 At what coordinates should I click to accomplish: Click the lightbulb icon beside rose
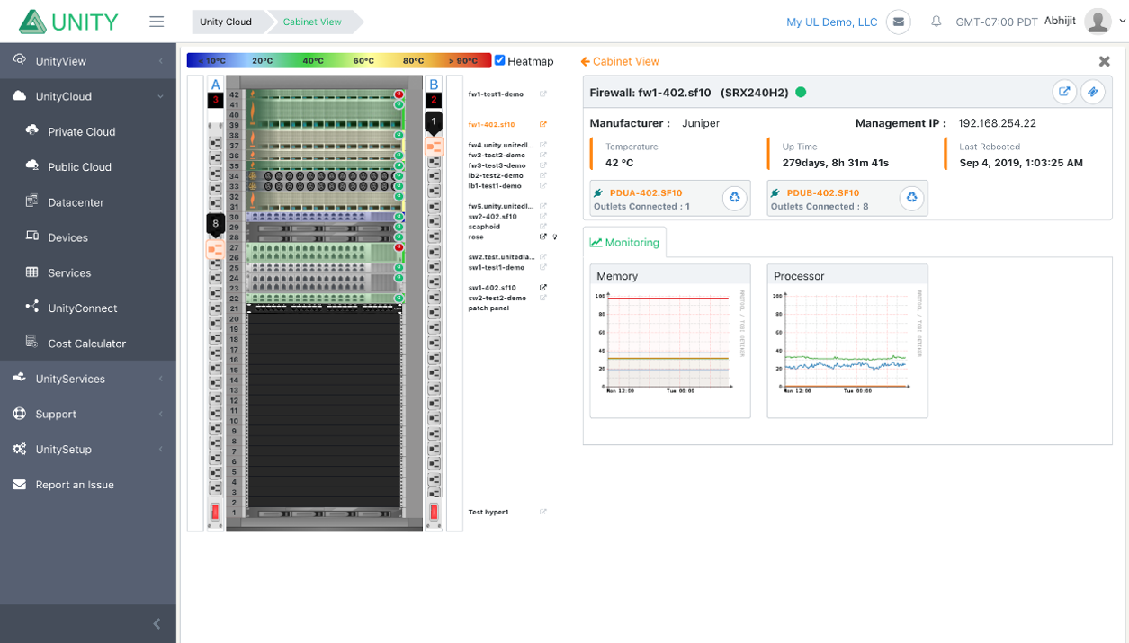click(x=555, y=237)
